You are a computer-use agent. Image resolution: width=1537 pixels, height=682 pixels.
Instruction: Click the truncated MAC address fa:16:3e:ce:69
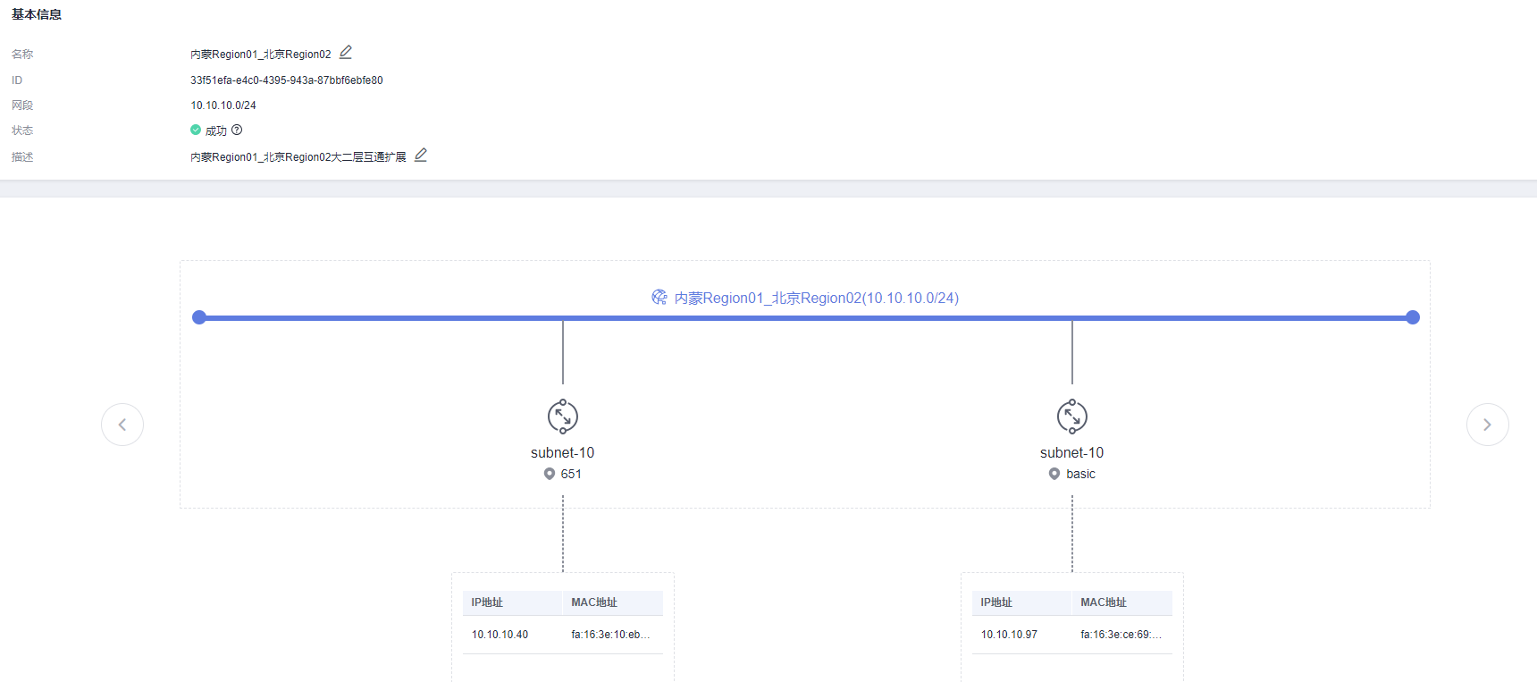click(1121, 635)
